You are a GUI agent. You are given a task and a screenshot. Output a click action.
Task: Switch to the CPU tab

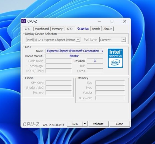click(28, 29)
